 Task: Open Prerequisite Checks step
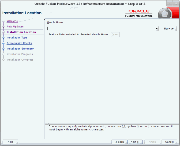[19, 43]
